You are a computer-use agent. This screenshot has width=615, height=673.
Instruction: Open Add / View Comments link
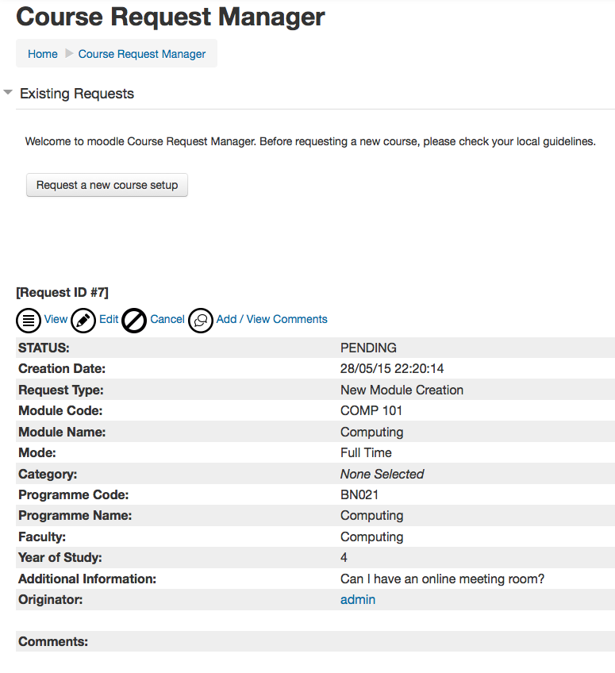(x=271, y=319)
